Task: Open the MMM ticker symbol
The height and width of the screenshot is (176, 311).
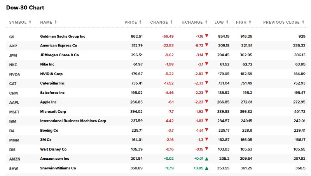Action: (x=14, y=140)
